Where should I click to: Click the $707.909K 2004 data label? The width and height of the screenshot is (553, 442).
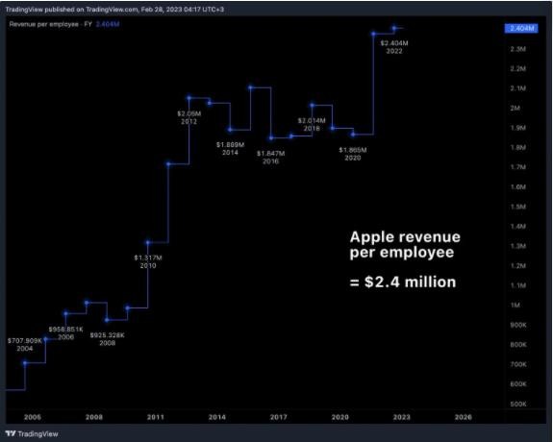point(25,344)
